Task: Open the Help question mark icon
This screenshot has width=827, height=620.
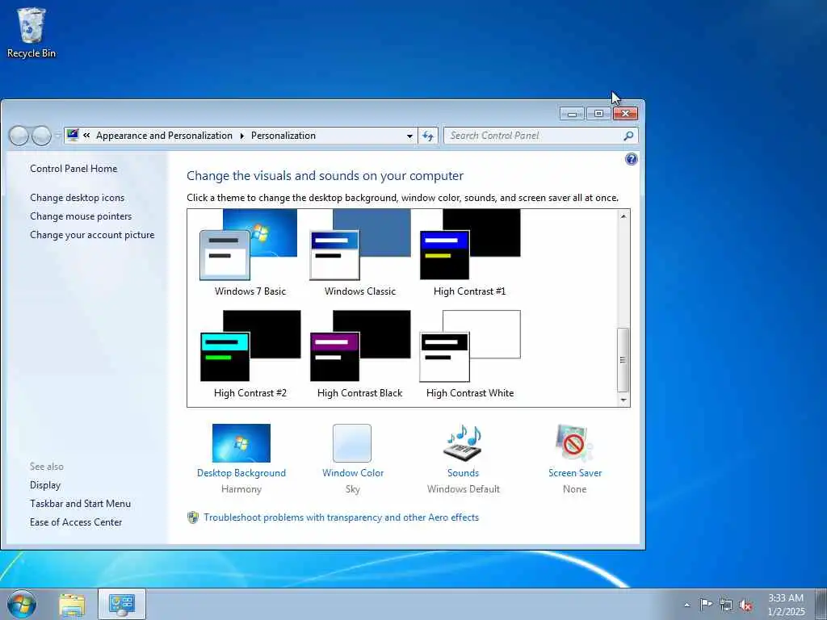Action: tap(631, 159)
